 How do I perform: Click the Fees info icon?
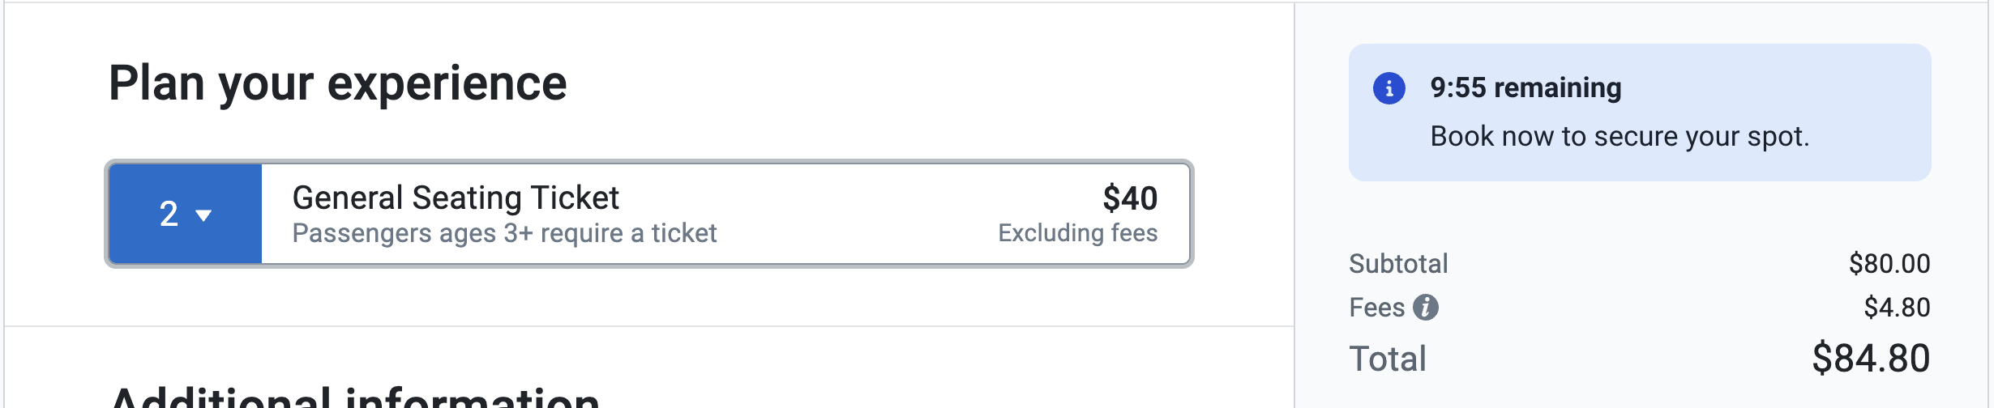(1425, 308)
